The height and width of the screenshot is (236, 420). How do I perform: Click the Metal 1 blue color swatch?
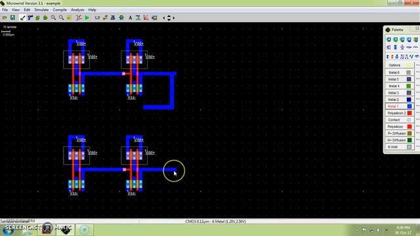(409, 106)
